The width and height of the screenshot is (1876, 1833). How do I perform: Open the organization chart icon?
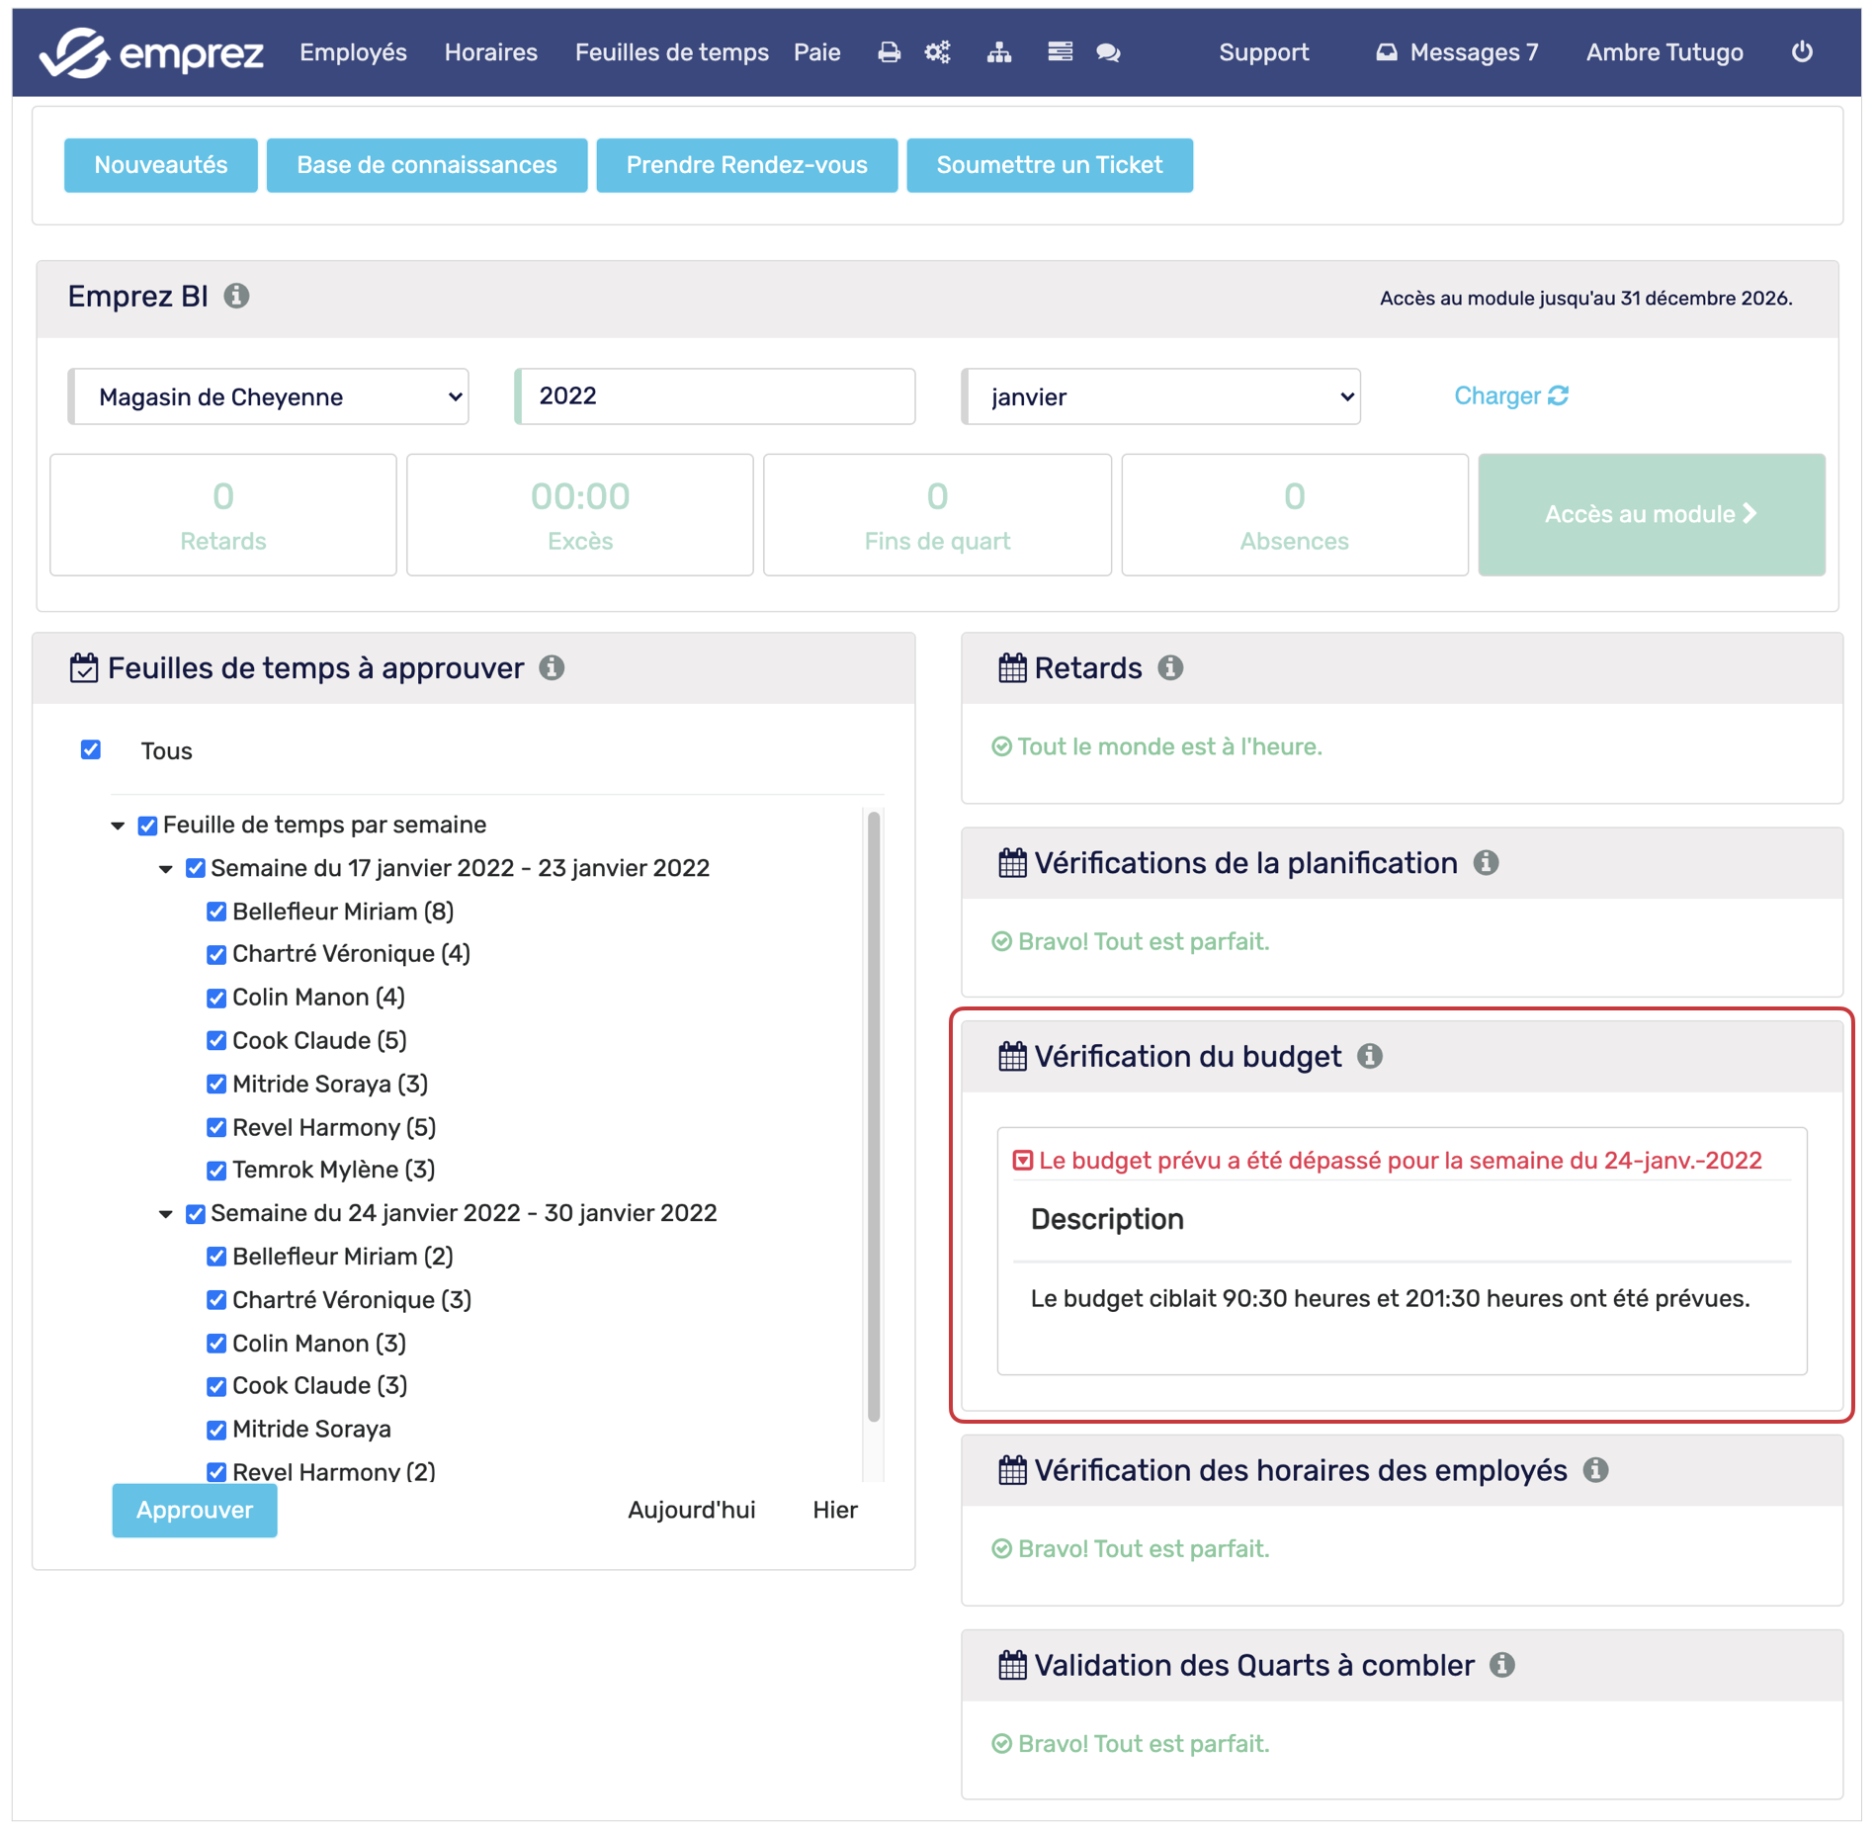(998, 52)
